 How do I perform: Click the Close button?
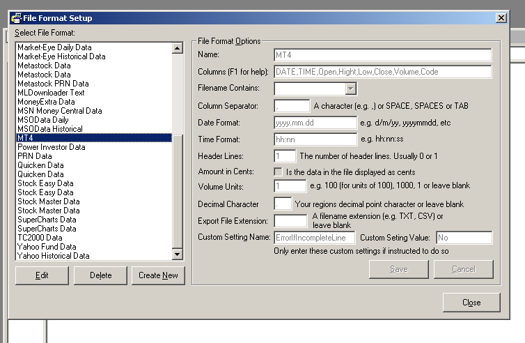[x=471, y=303]
